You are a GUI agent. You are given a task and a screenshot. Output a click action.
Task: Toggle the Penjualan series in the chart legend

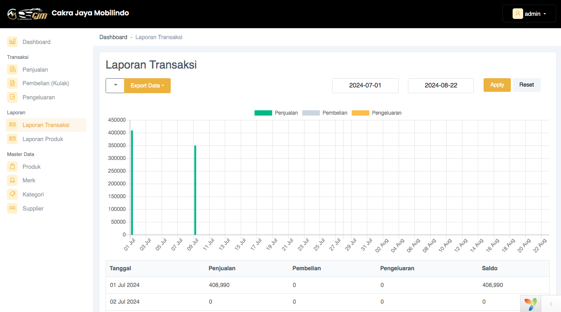point(276,113)
